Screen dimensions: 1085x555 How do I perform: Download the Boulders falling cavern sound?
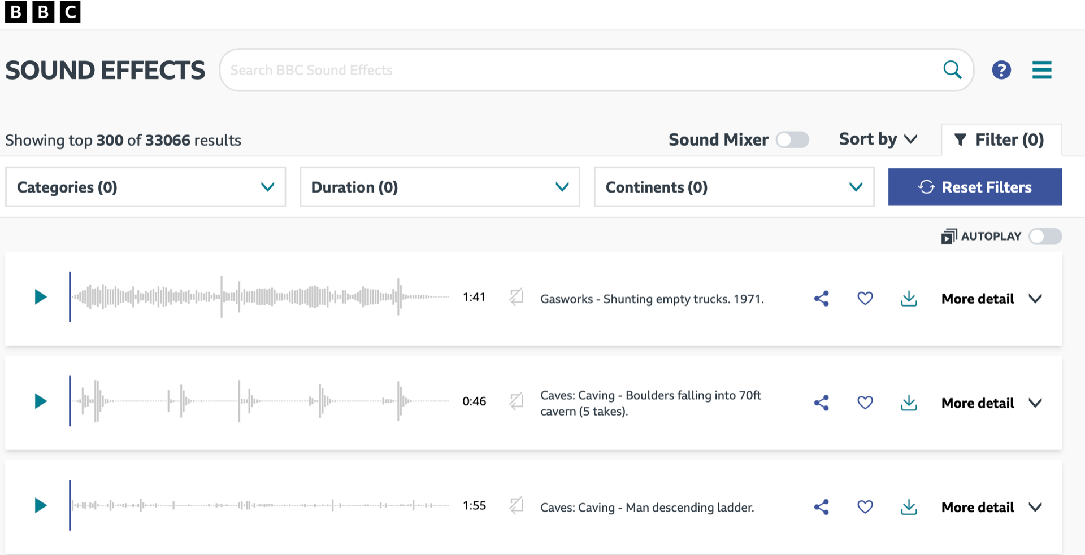point(909,403)
